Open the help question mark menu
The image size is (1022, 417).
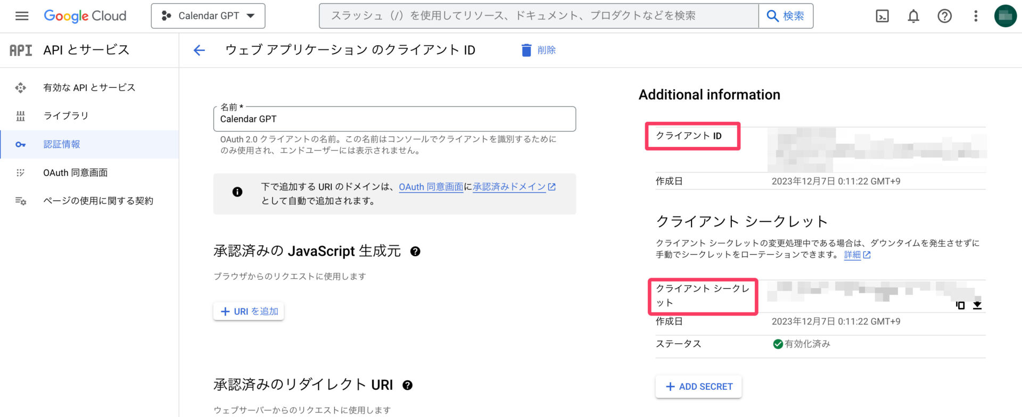coord(944,16)
